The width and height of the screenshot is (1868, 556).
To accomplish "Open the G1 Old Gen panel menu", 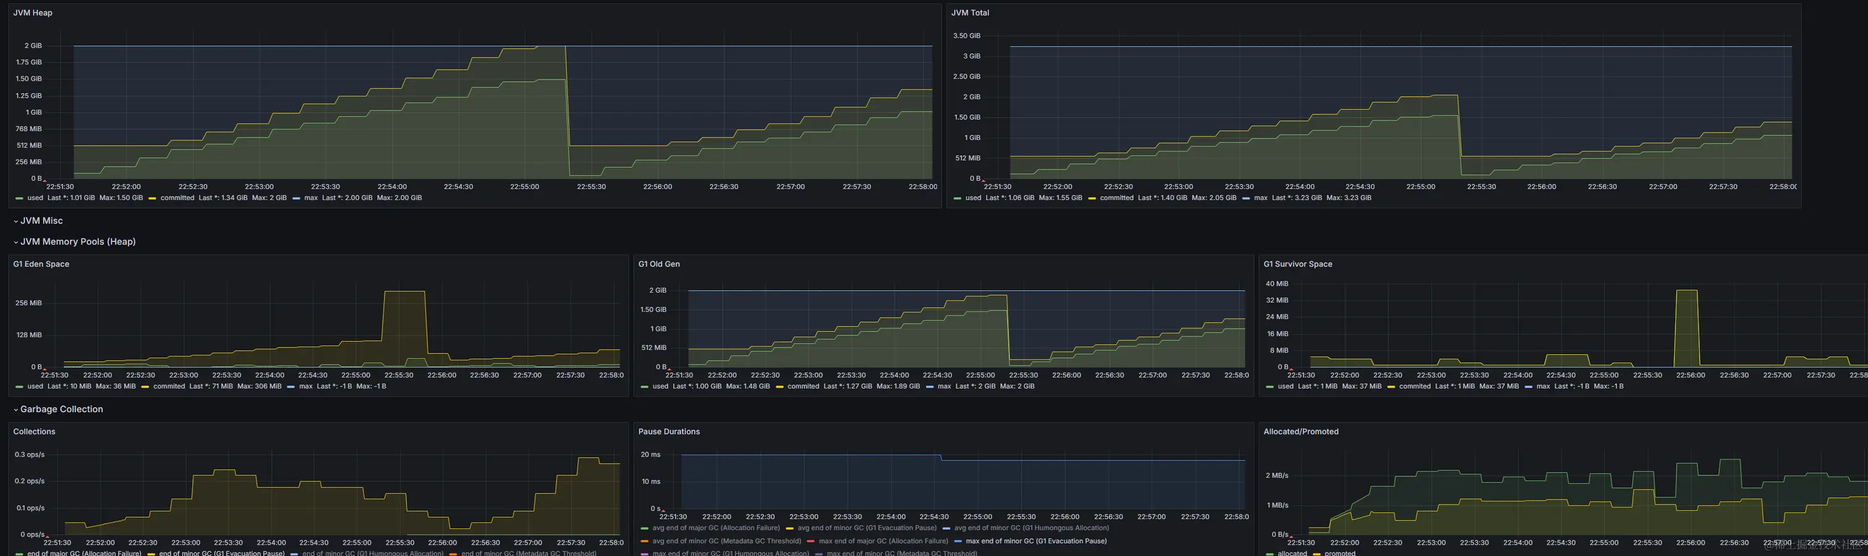I will pos(659,264).
